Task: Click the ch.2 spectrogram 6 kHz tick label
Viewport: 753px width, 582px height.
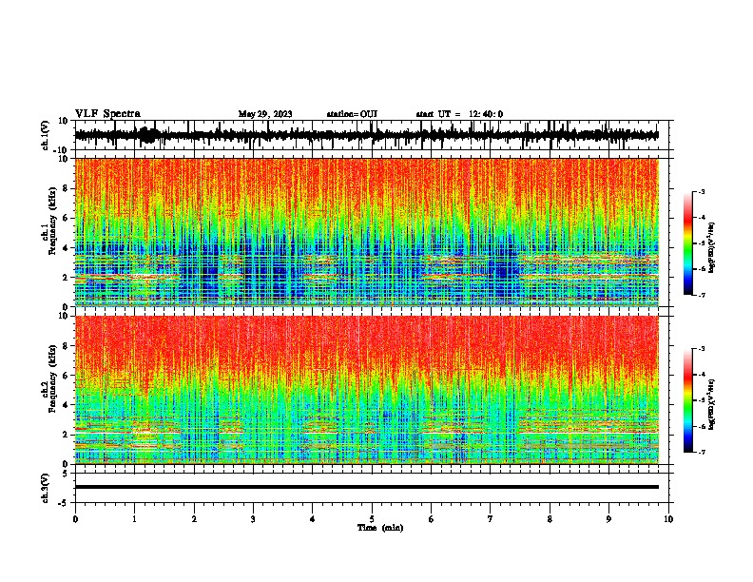Action: pyautogui.click(x=66, y=376)
